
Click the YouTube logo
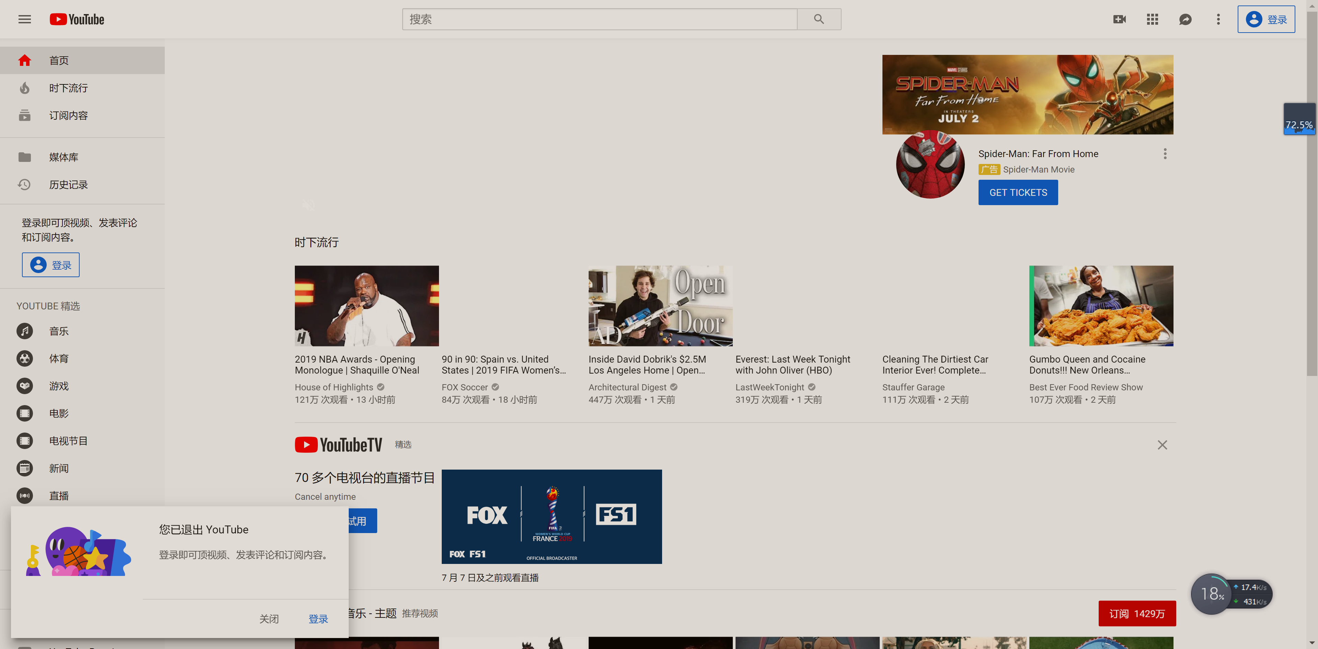click(77, 20)
